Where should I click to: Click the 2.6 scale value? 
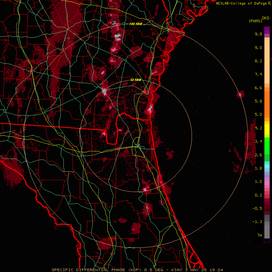pos(258,155)
